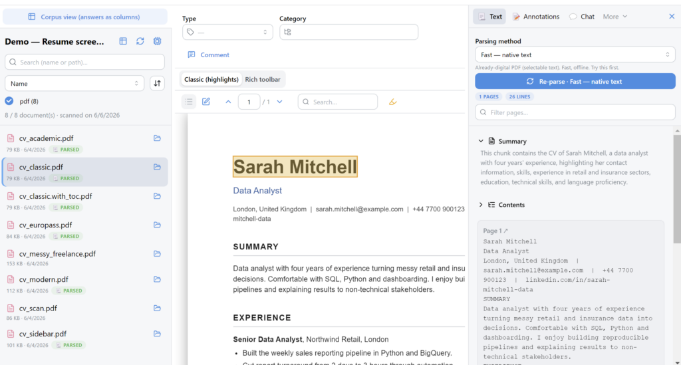Activate the highlighter tool icon
Viewport: 681px width, 365px height.
point(392,102)
